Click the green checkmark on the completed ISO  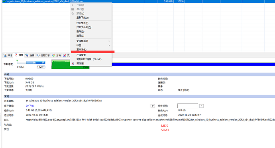[4, 2]
